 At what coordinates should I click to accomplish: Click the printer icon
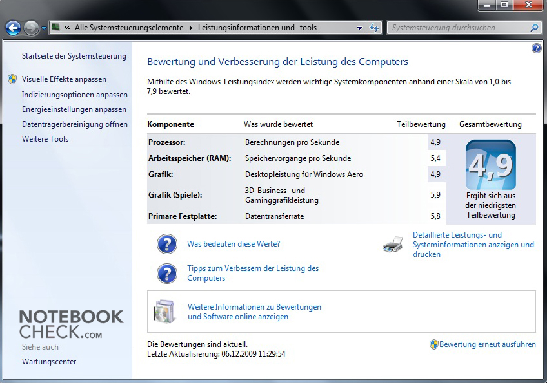pos(393,245)
